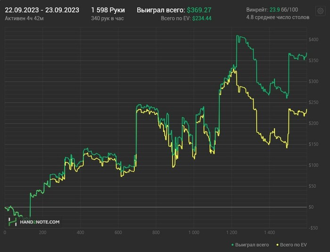Click the 'Выиграл всего:' header label
This screenshot has height=252, width=330.
coord(161,10)
